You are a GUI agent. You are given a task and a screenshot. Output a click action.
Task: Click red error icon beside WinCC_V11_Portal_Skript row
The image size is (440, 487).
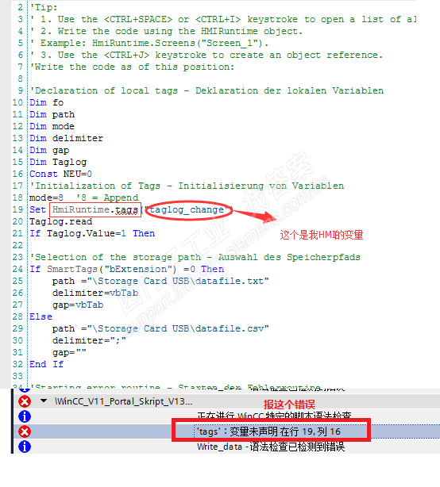[25, 401]
